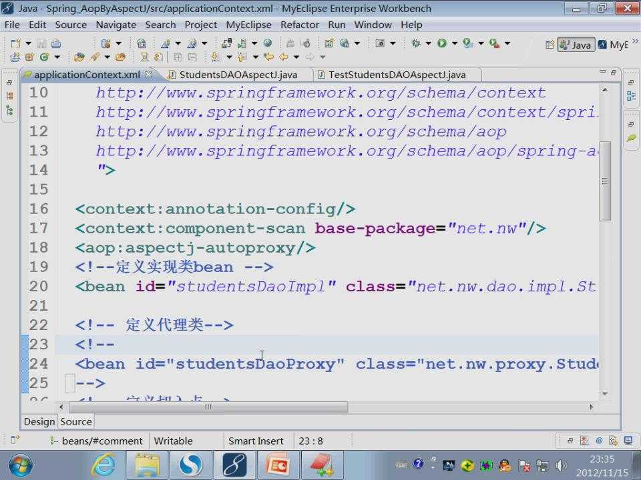Open external tools run dropdown arrow
This screenshot has height=480, width=641.
coord(507,43)
